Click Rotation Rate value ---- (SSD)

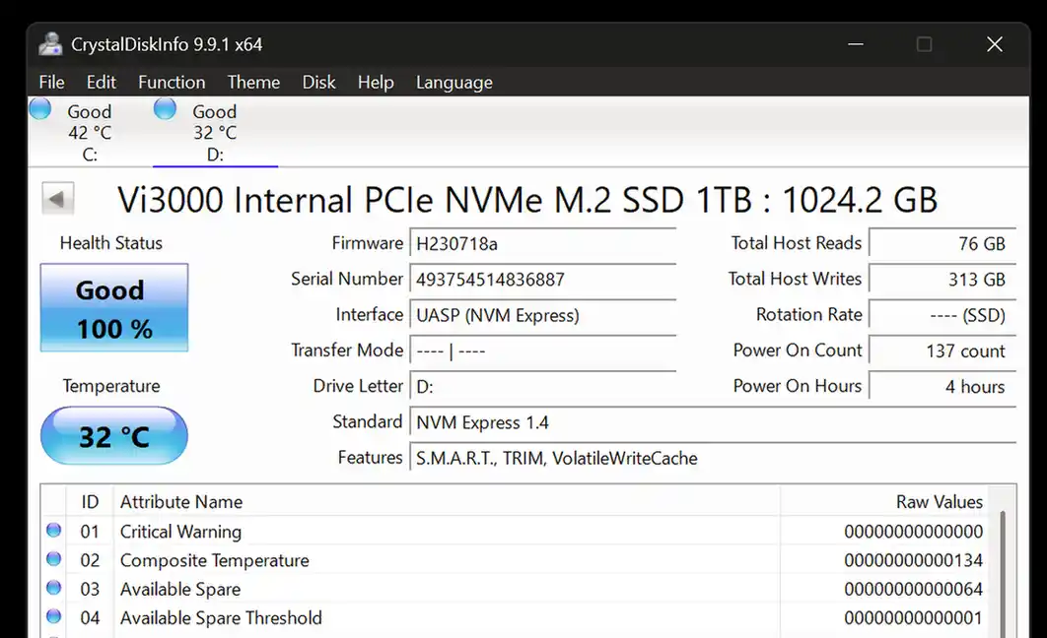[x=942, y=315]
